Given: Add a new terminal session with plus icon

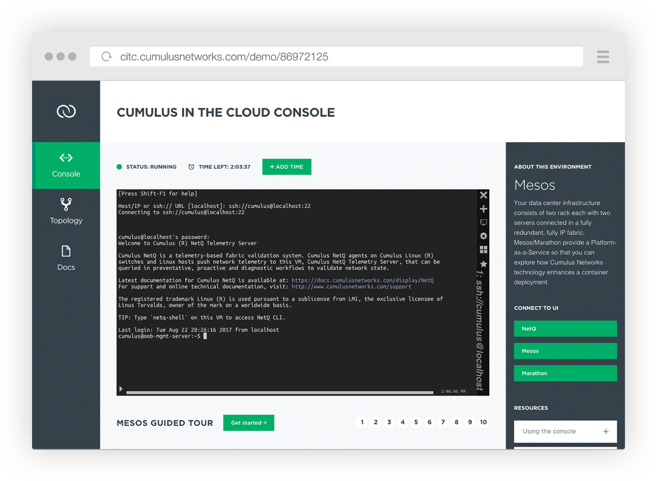Looking at the screenshot, I should (483, 209).
